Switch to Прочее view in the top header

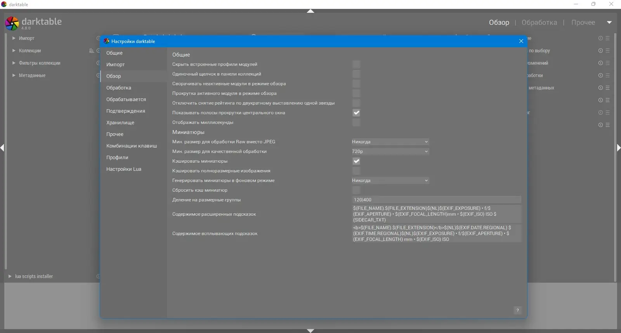pyautogui.click(x=583, y=22)
